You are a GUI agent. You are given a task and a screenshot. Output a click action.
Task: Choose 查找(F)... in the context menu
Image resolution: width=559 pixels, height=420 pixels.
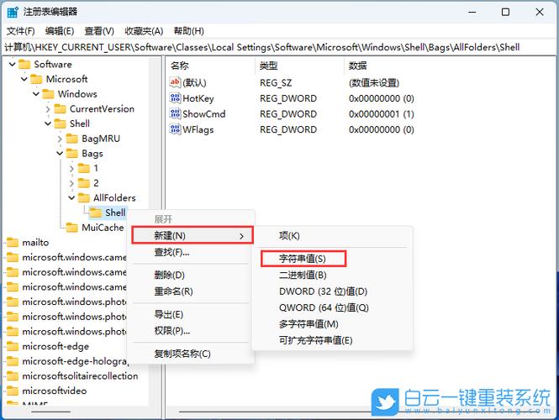[x=190, y=252]
